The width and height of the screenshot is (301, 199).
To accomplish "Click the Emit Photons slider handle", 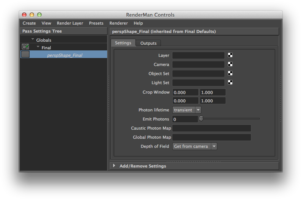I will tap(201, 119).
